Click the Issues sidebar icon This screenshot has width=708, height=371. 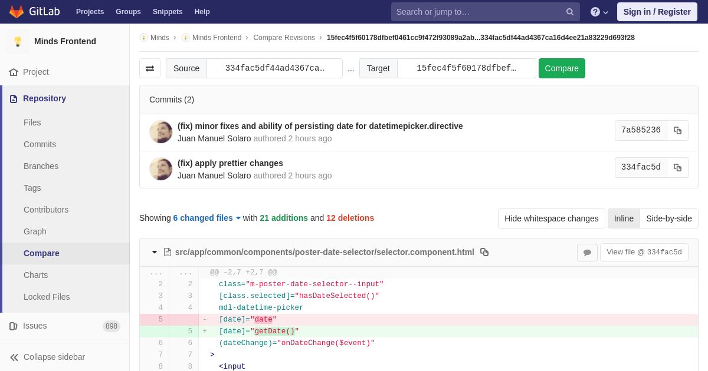click(14, 326)
